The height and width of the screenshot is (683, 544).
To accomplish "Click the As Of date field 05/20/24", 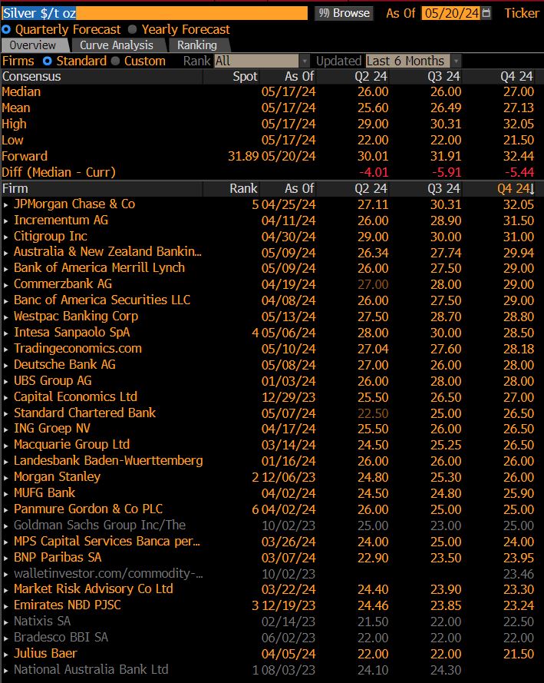I will [x=451, y=13].
